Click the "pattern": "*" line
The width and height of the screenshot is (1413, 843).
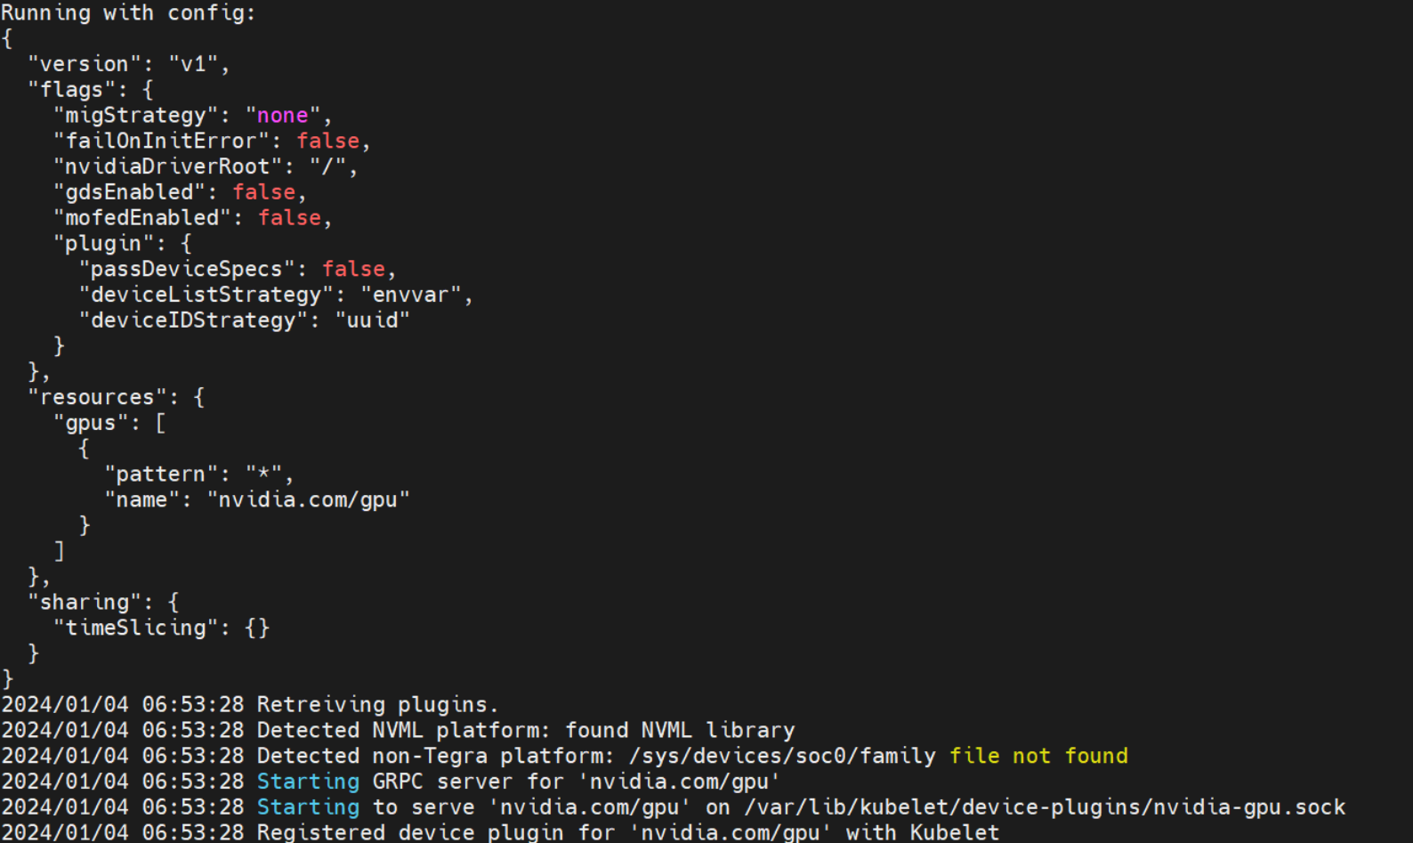199,474
